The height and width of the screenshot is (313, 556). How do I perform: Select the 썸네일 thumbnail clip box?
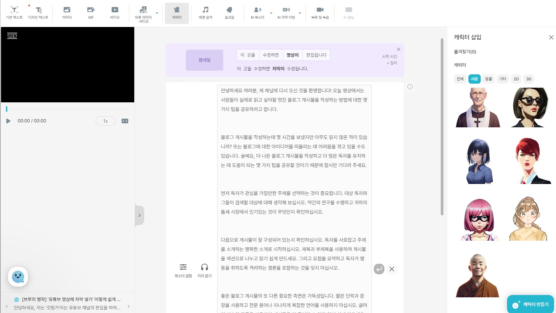click(x=205, y=60)
